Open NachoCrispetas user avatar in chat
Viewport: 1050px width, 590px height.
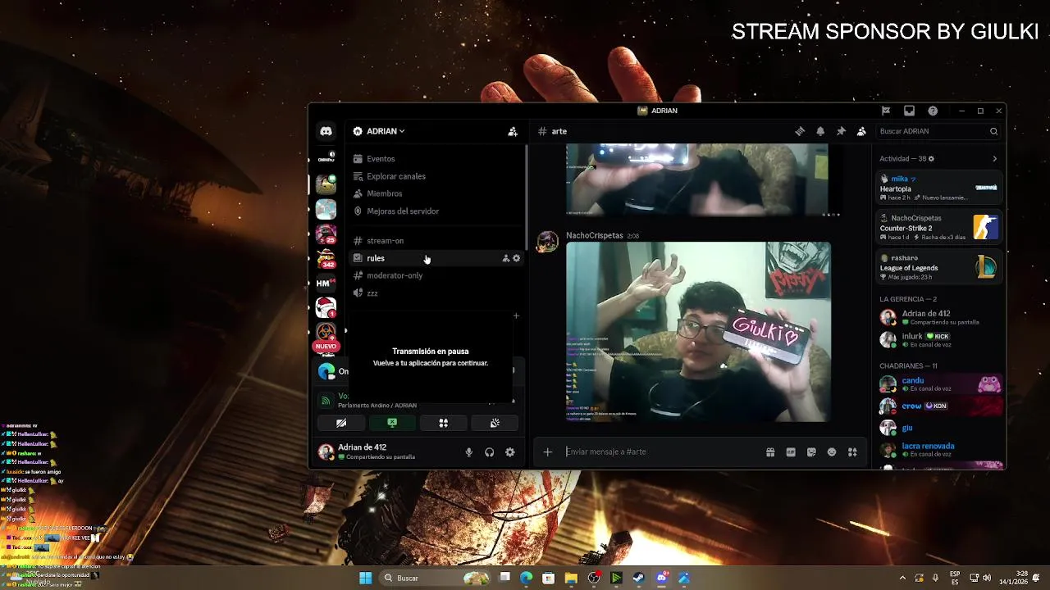[x=547, y=242]
